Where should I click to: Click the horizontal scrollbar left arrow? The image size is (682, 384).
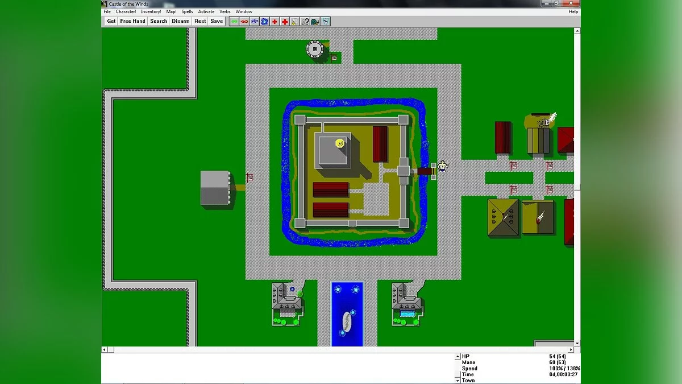(105, 349)
